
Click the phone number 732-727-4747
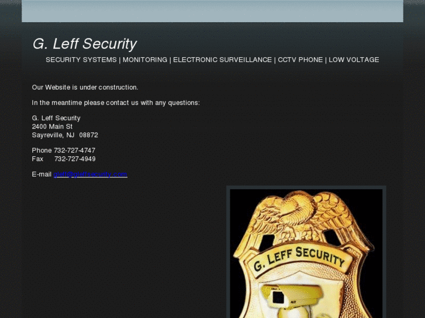[74, 151]
